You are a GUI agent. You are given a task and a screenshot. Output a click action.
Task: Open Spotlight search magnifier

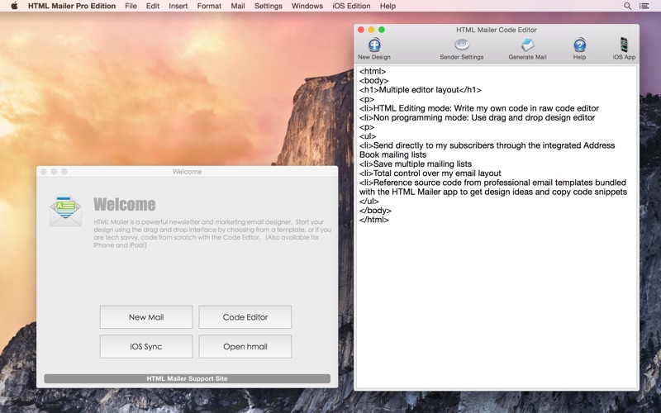point(627,6)
